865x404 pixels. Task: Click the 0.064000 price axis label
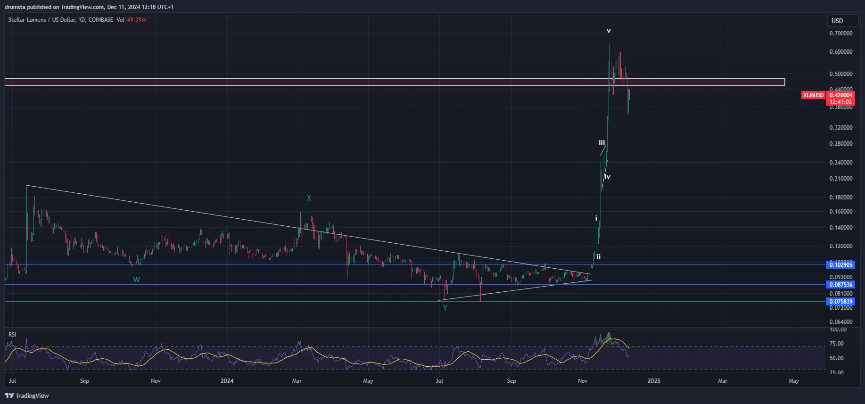pyautogui.click(x=841, y=322)
